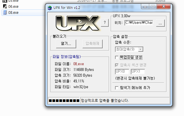Click the UPX app icon in title bar
Screen dimensions: 184x116
(x=50, y=8)
